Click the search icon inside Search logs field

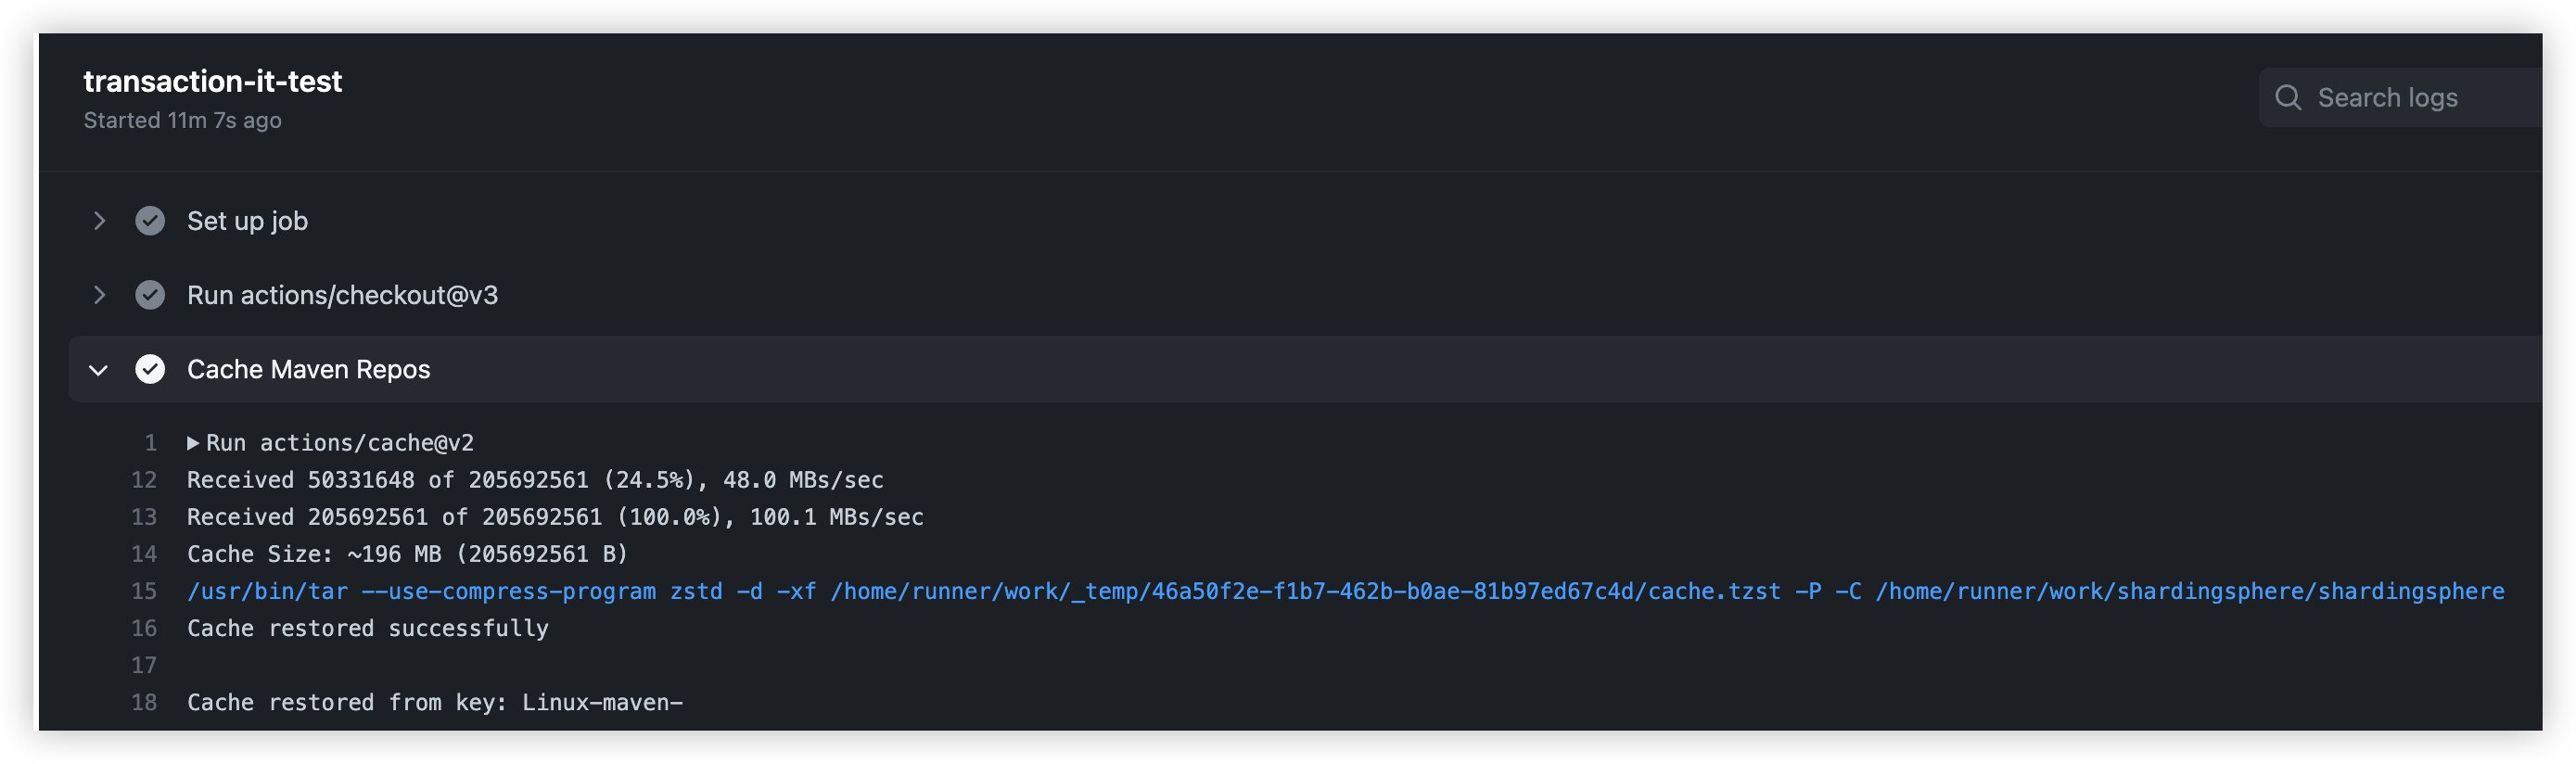click(2290, 97)
